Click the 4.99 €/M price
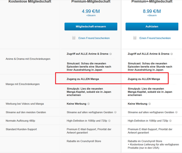This screenshot has height=153, width=182. pyautogui.click(x=91, y=11)
